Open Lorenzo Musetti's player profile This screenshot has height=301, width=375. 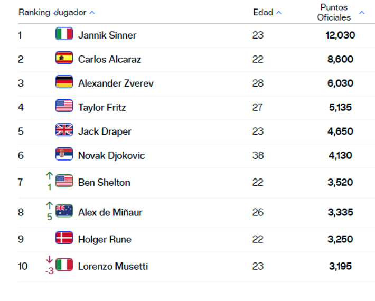point(113,266)
